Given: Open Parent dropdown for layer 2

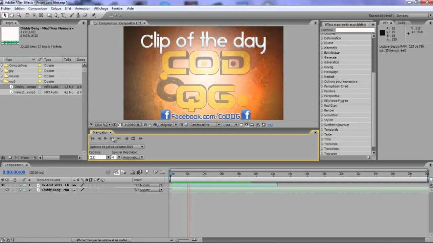Looking at the screenshot, I should click(150, 190).
